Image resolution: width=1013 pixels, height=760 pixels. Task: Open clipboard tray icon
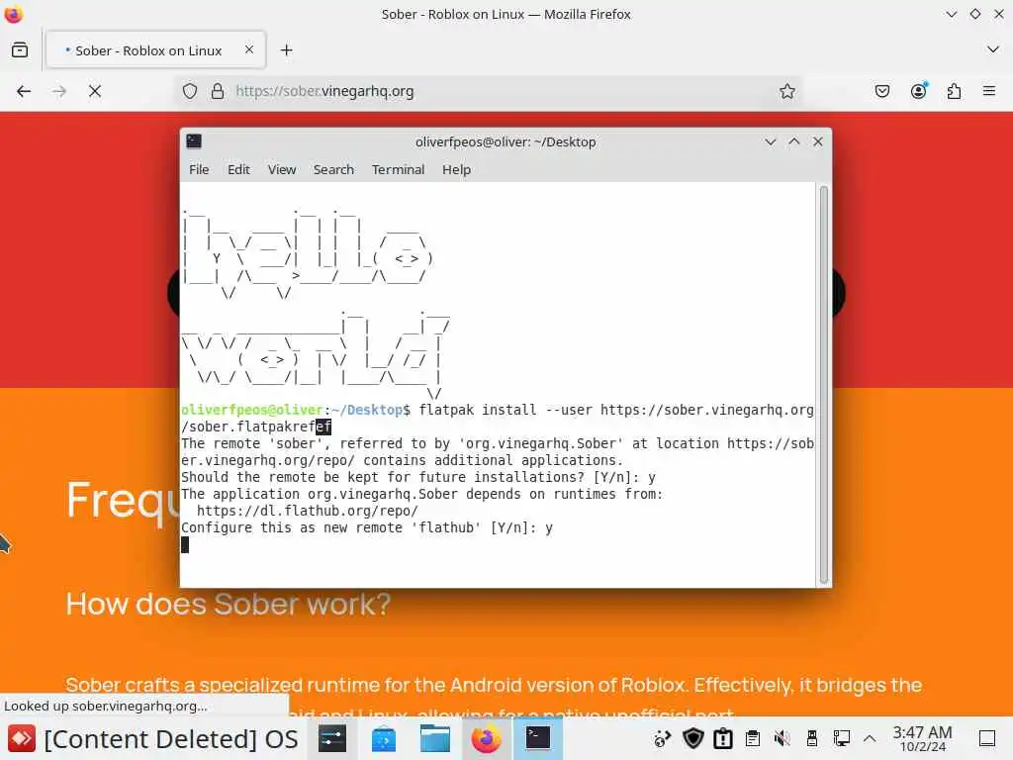click(x=753, y=738)
